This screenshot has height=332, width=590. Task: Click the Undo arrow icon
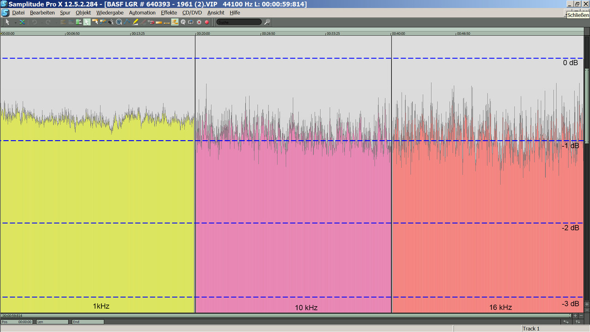point(35,22)
